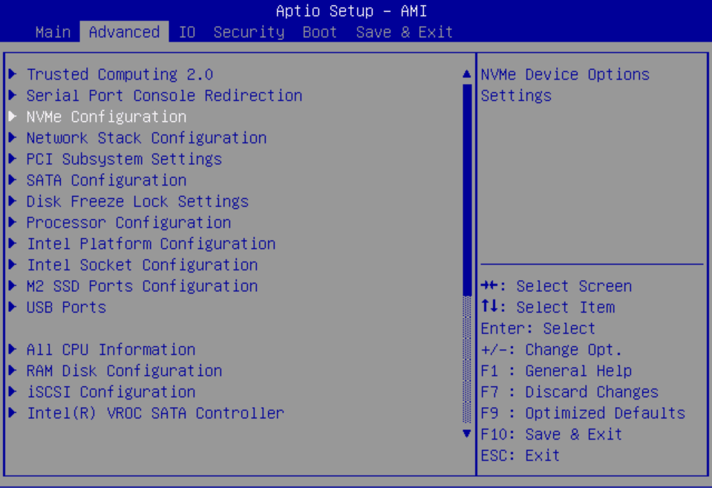Select the Serial Port Console Redirection arrow
This screenshot has width=712, height=488.
(13, 95)
